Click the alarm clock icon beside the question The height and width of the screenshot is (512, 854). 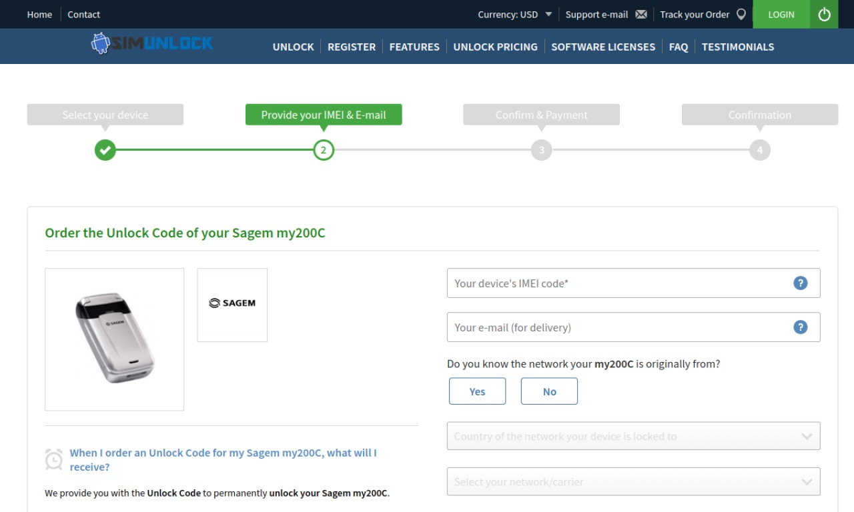point(53,459)
